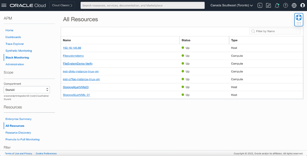The image size is (307, 156).
Task: Open Administration in the sidebar
Action: tap(15, 64)
